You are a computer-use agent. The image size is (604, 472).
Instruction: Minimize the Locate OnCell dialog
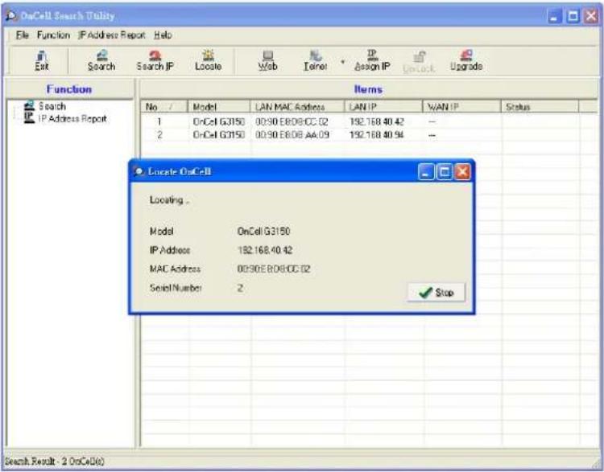coord(426,172)
